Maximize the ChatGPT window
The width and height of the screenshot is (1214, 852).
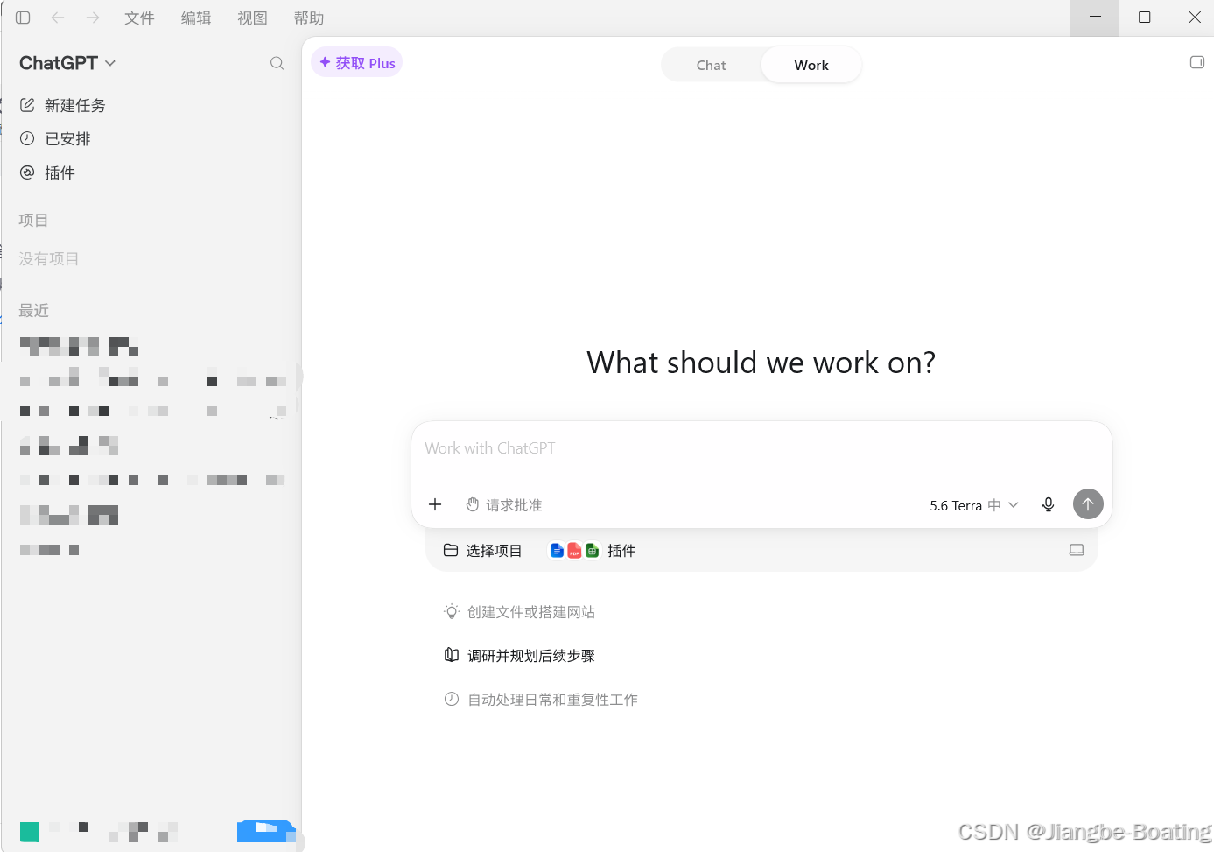[1144, 18]
